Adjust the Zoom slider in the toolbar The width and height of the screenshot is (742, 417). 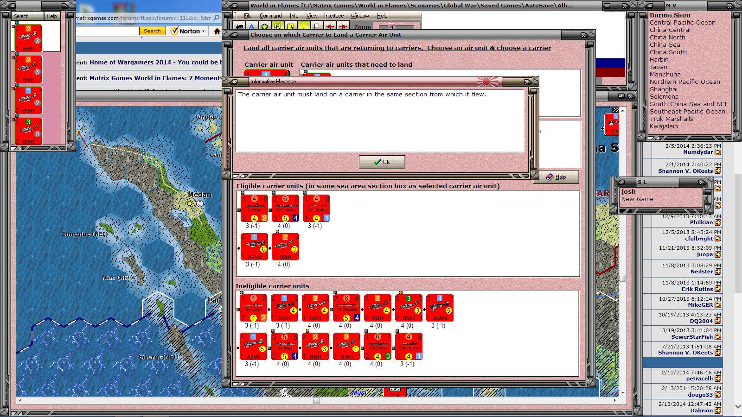coord(391,27)
